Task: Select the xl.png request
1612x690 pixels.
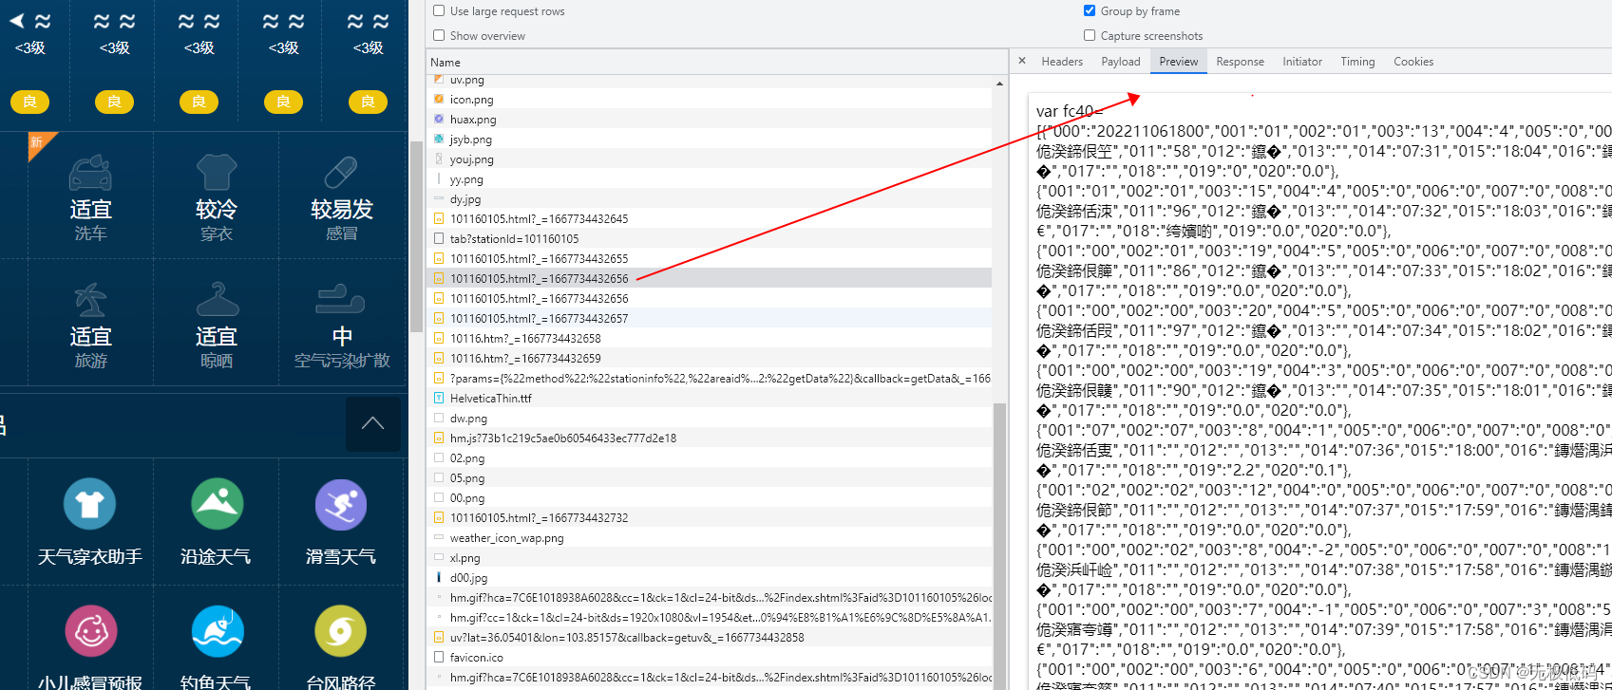Action: (709, 558)
